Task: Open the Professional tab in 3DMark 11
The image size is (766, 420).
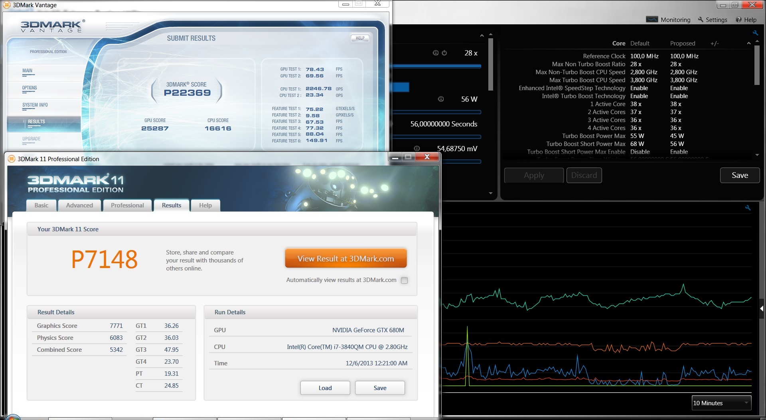Action: tap(127, 205)
